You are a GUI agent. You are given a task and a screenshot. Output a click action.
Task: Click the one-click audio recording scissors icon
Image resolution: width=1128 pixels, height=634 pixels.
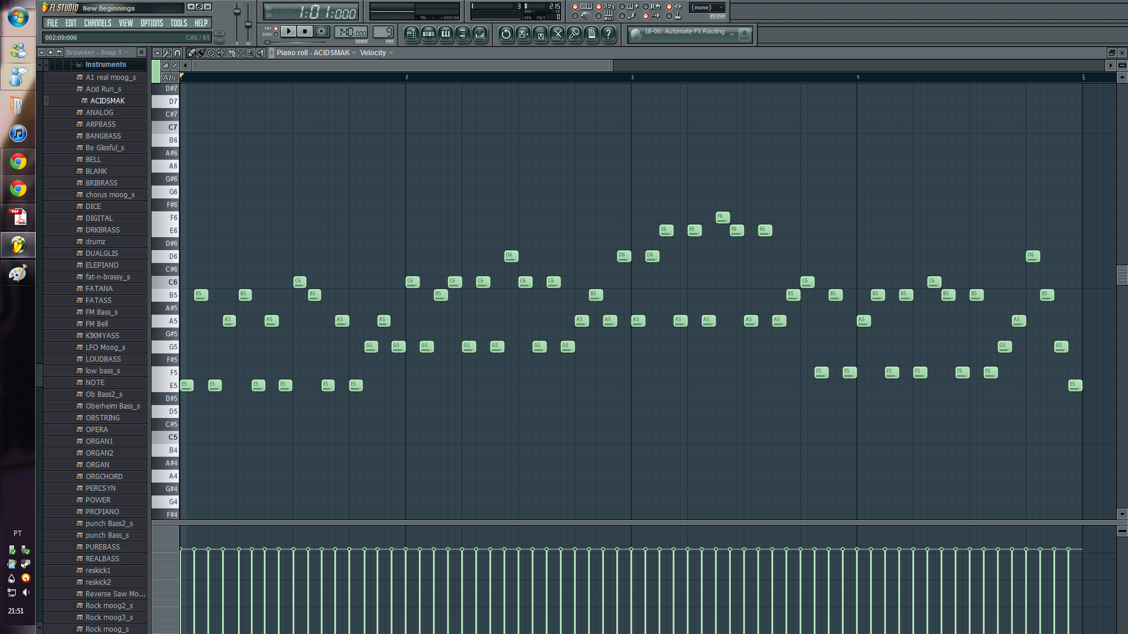point(557,34)
